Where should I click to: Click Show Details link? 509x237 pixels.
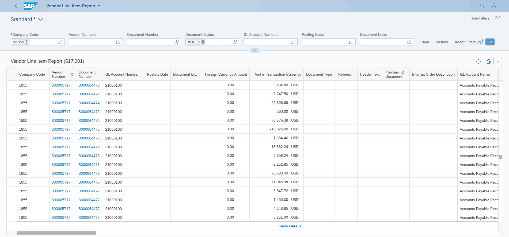290,226
